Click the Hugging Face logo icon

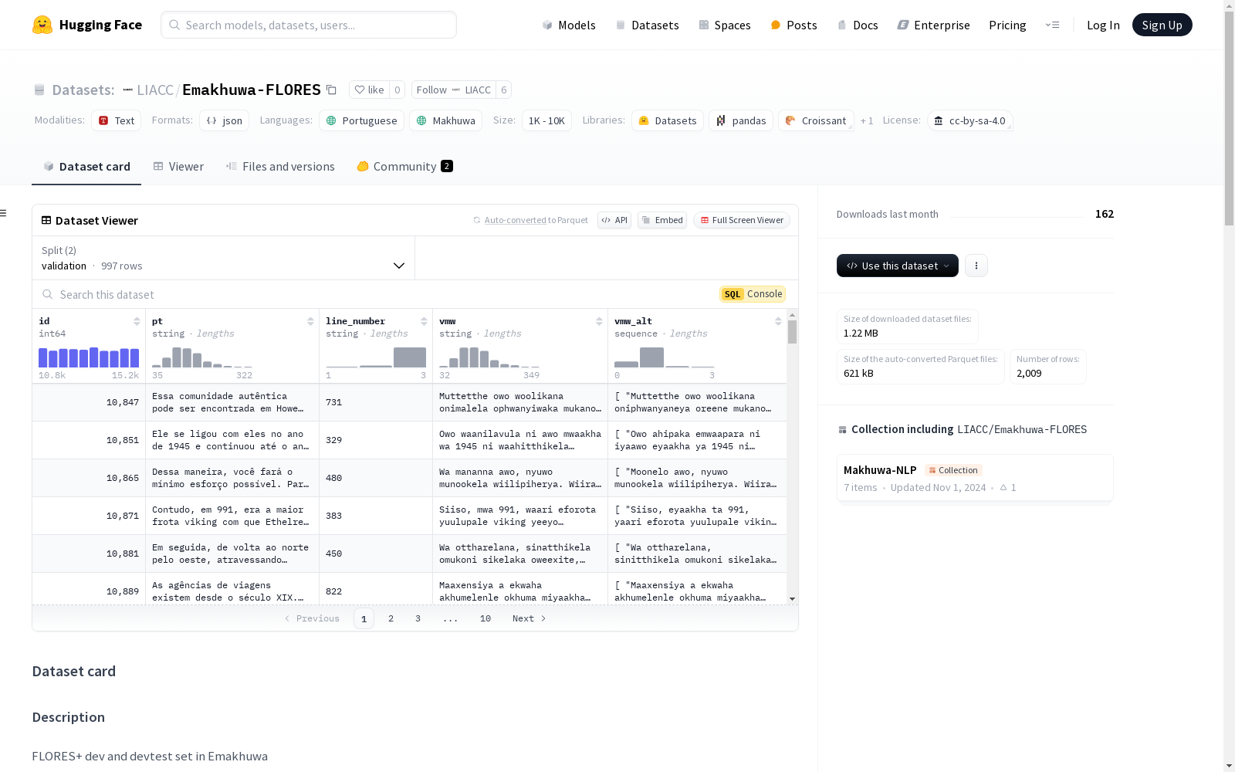42,25
